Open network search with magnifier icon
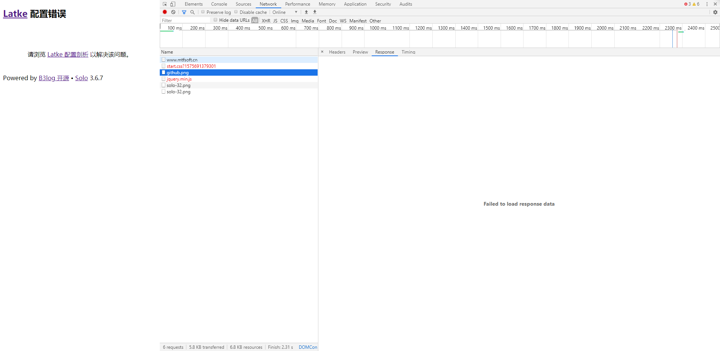This screenshot has width=720, height=351. (x=192, y=12)
